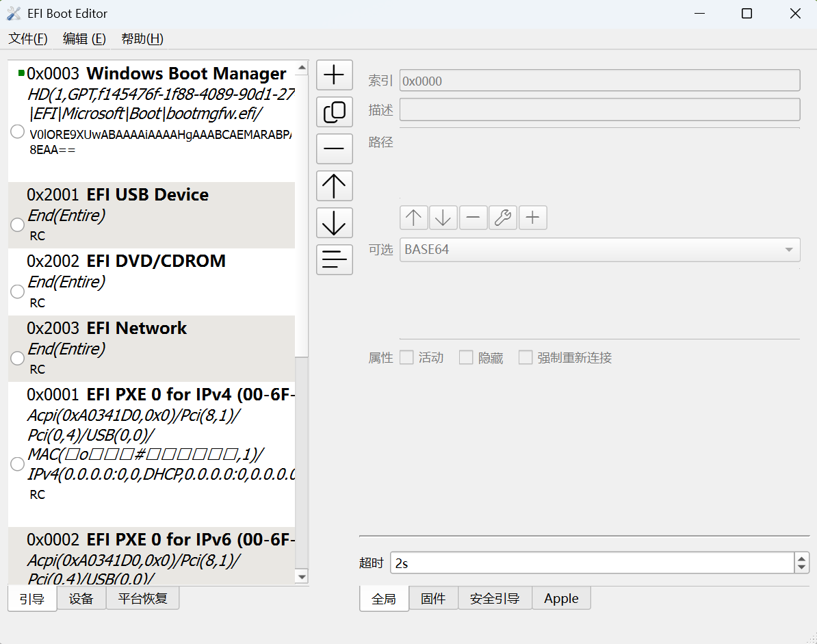Image resolution: width=817 pixels, height=644 pixels.
Task: Move the selected boot entry up
Action: (x=334, y=185)
